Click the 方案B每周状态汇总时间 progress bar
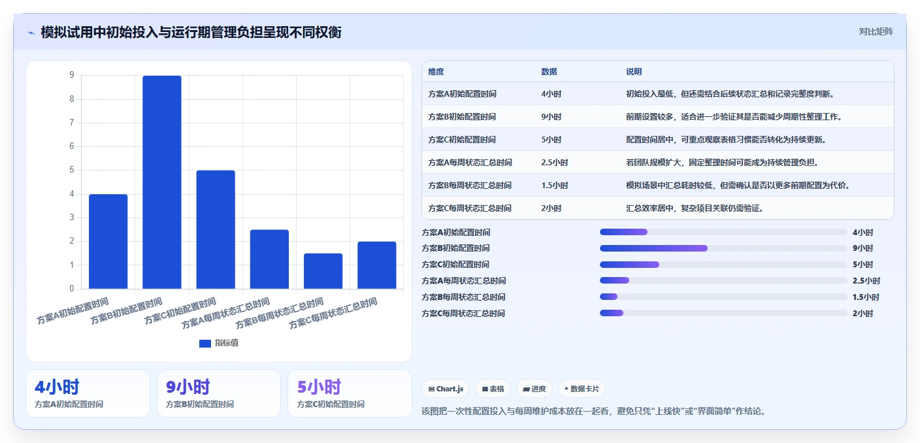The height and width of the screenshot is (443, 920). click(723, 297)
